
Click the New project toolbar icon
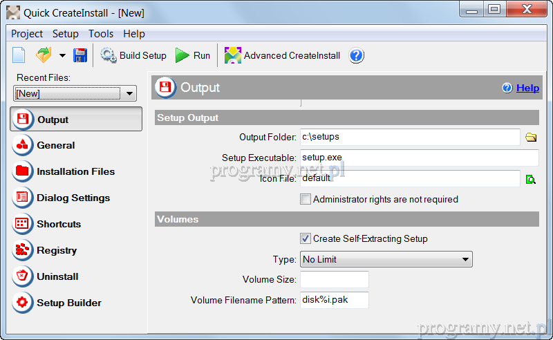click(x=19, y=55)
